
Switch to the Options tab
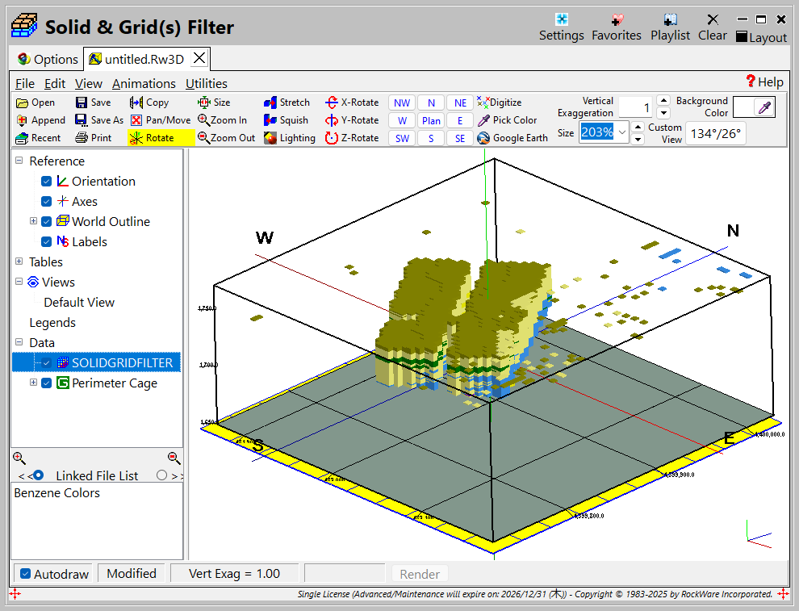coord(48,59)
